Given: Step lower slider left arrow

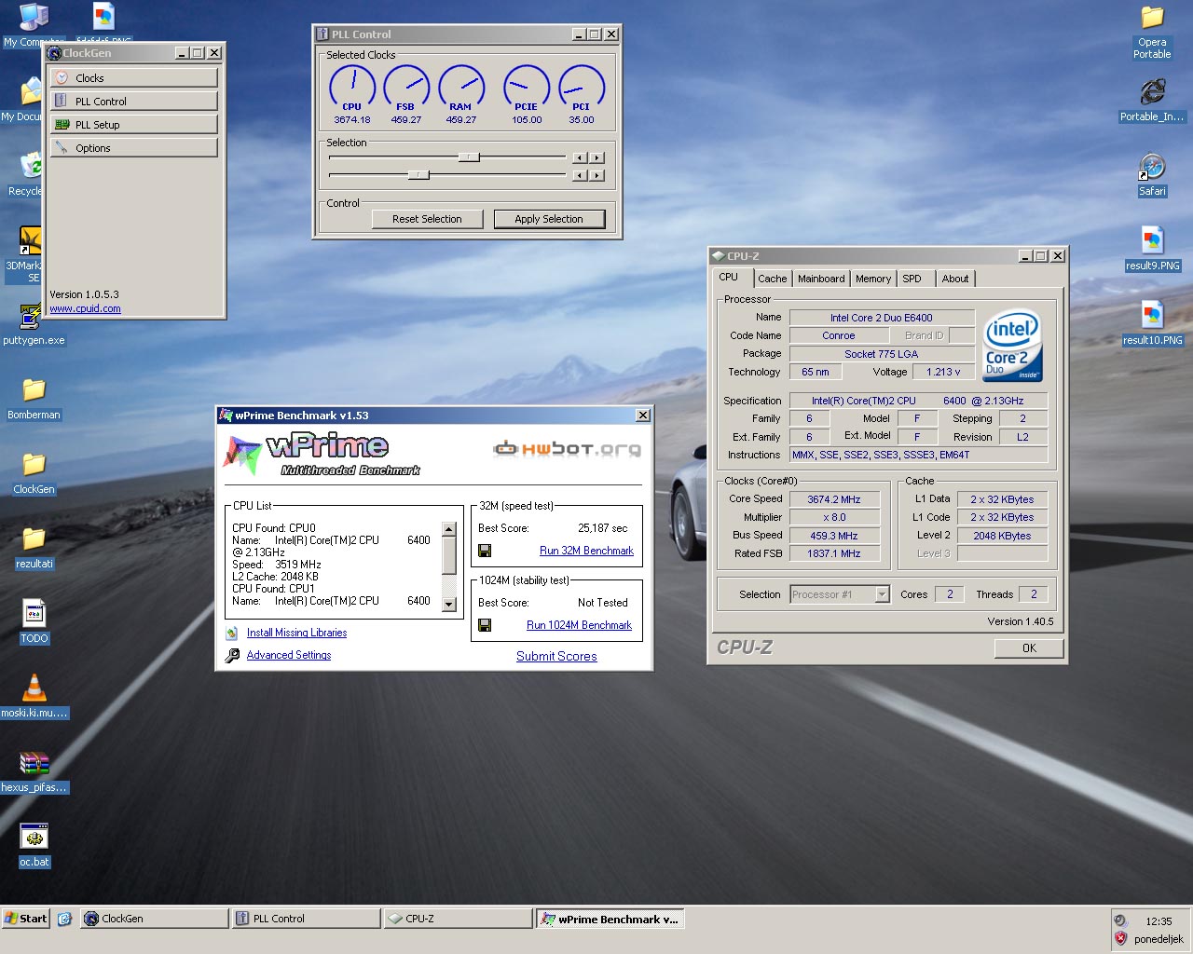Looking at the screenshot, I should (x=580, y=175).
